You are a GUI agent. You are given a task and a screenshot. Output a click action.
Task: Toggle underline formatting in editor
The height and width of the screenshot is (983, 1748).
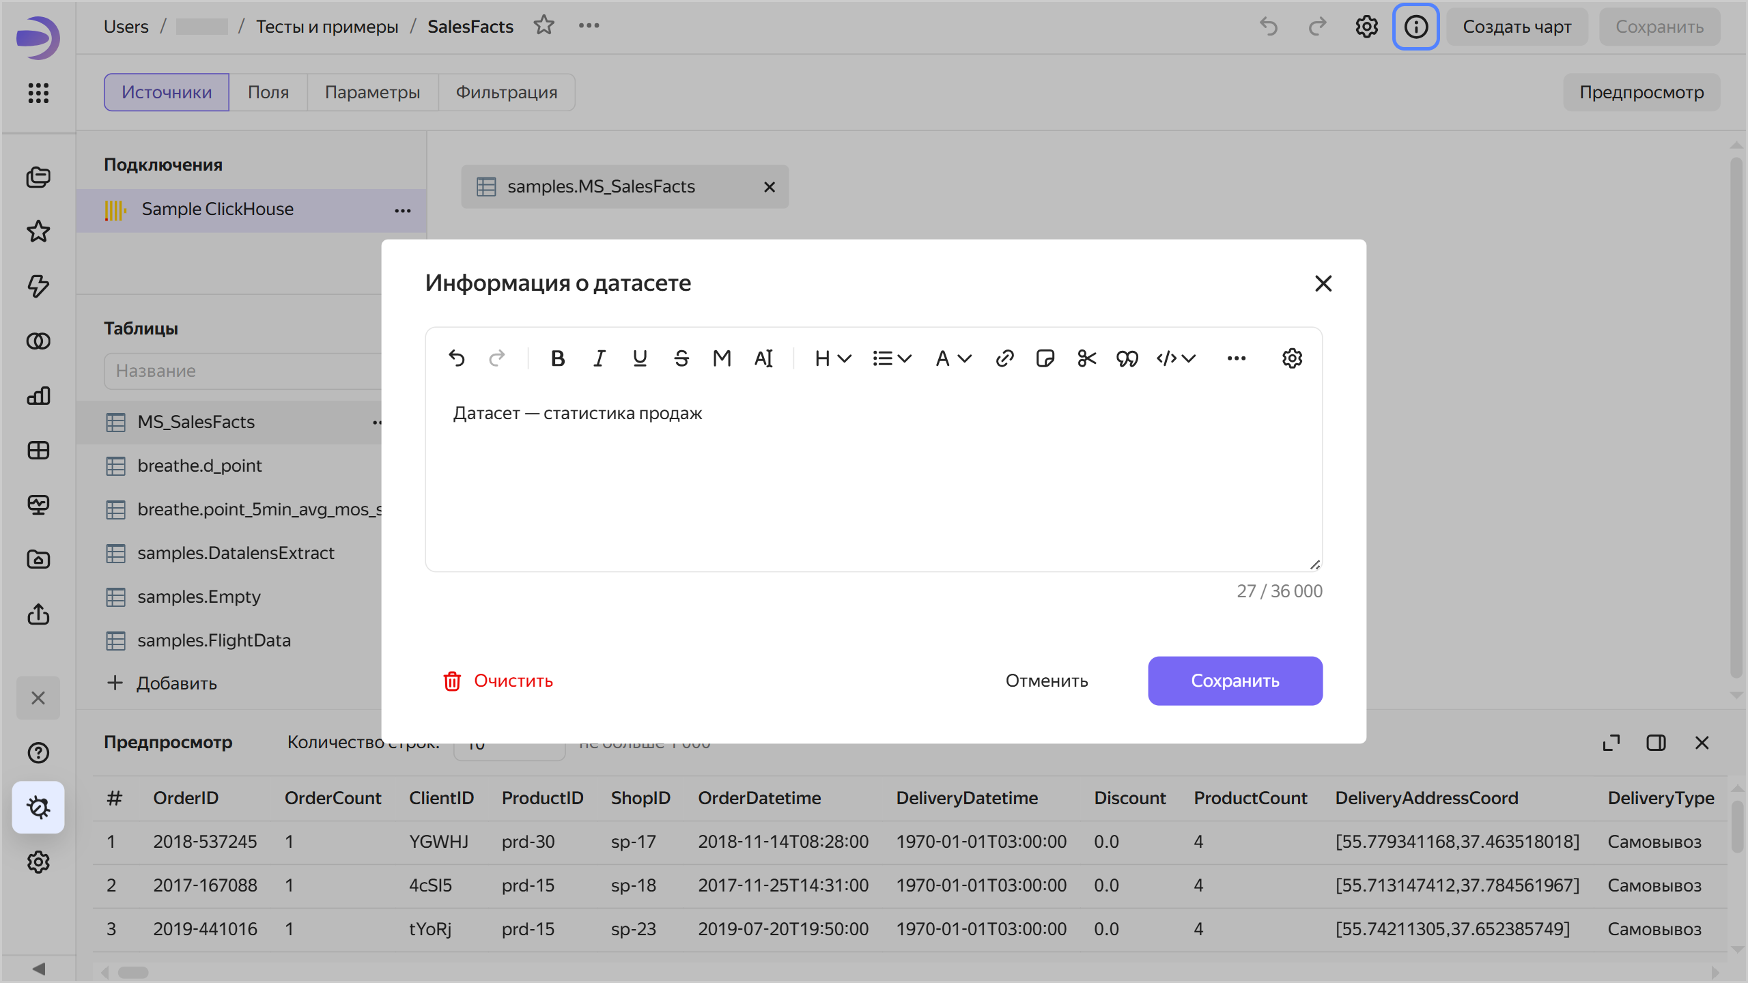tap(640, 358)
